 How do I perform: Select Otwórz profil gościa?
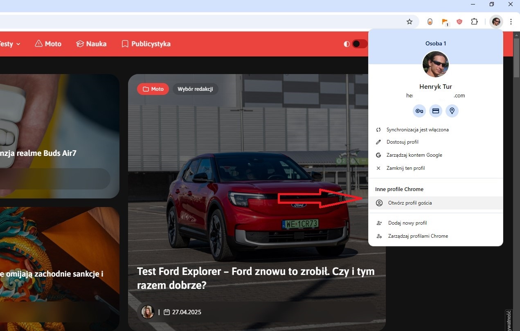point(410,203)
